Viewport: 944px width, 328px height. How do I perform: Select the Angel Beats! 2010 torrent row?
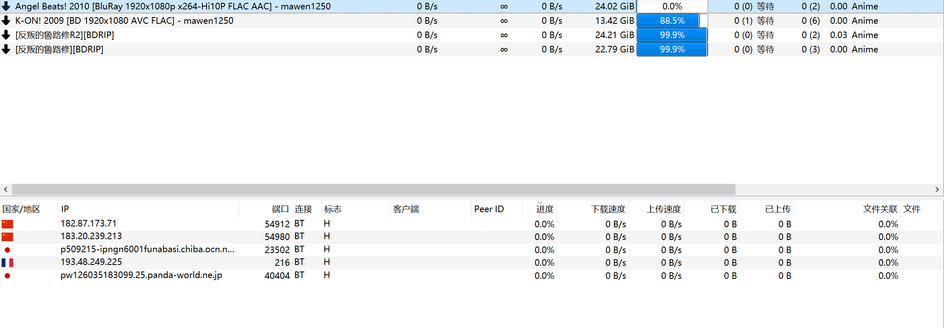472,6
